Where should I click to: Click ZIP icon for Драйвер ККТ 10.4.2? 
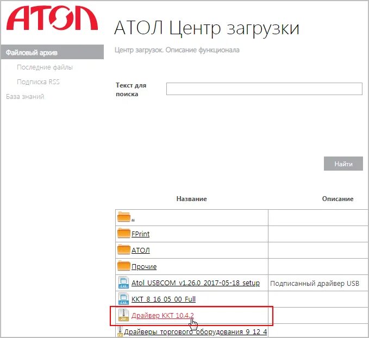[x=123, y=315]
